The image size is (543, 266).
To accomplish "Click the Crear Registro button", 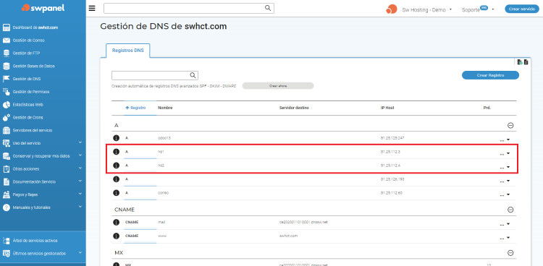I will tap(490, 75).
